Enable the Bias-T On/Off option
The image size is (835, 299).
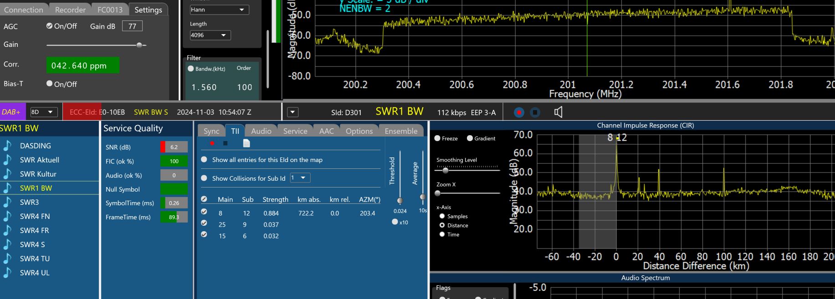tap(50, 84)
